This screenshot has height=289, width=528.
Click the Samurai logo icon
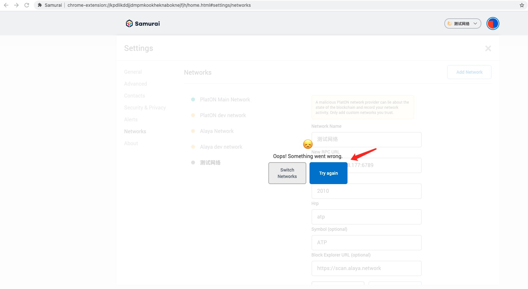129,23
